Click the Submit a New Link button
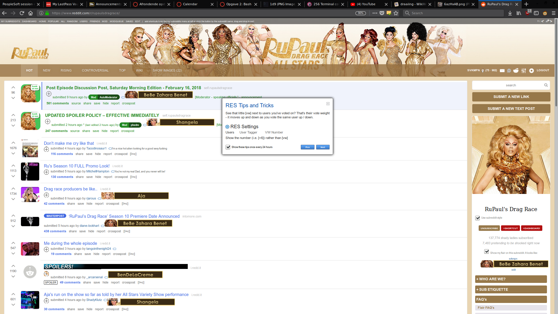 [511, 97]
